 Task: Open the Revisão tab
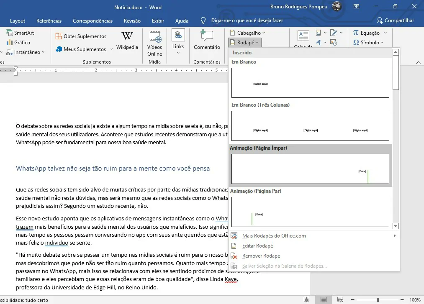(132, 21)
